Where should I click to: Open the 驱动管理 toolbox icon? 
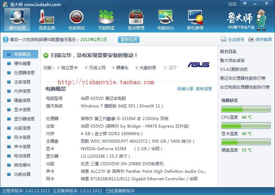click(136, 17)
